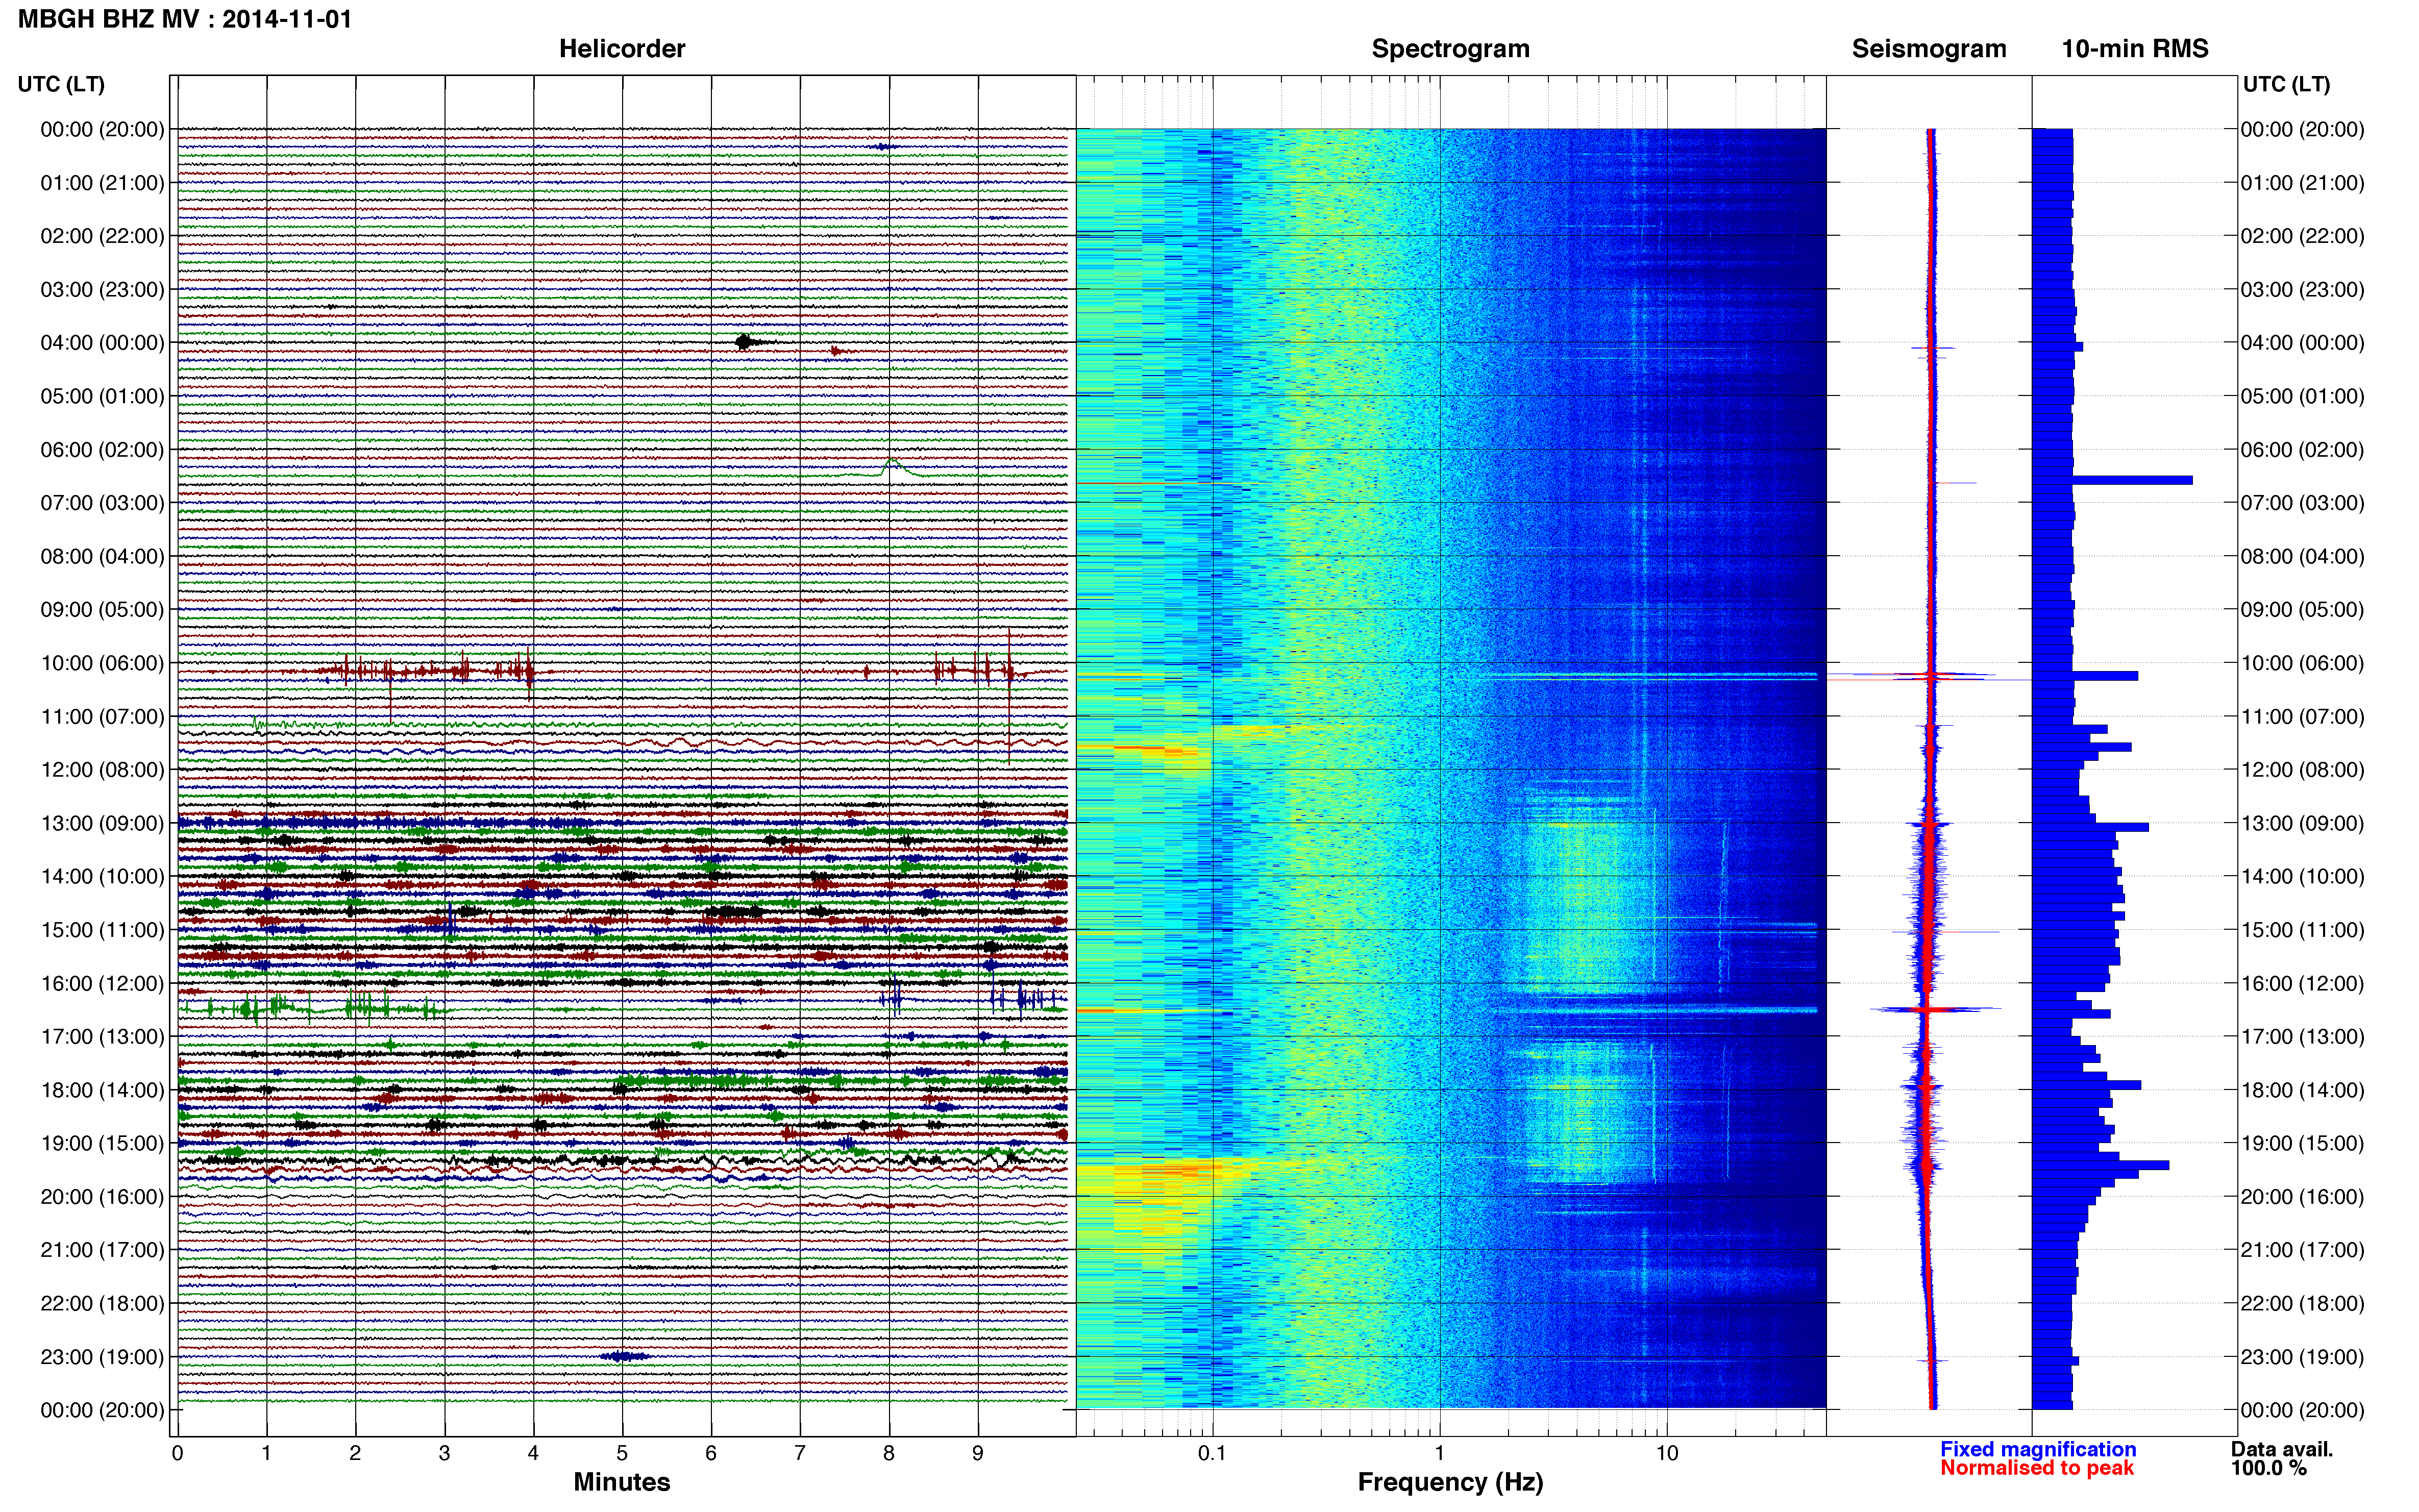The height and width of the screenshot is (1512, 2419).
Task: Click the '1' frequency tick label under the spectrogram
Action: coord(1439,1453)
